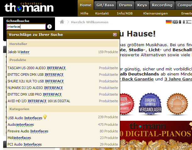
Task: Click Produktseite label on the Avid row
Action: click(x=108, y=101)
